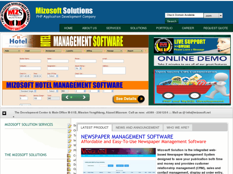Click the brown box icon beside 'Op'
The height and width of the screenshot is (174, 233).
click(69, 169)
